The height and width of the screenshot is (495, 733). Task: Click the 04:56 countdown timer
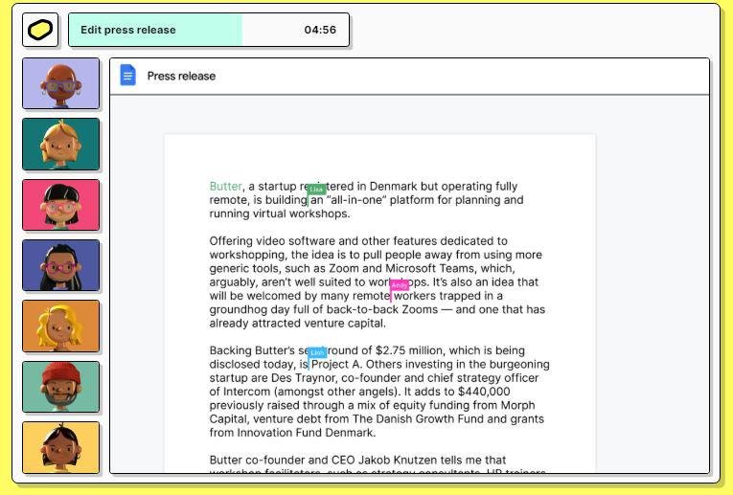[x=320, y=30]
